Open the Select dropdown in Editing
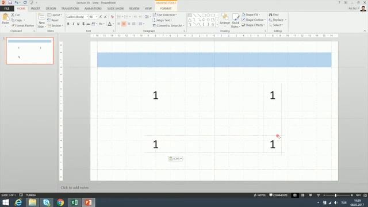 click(x=276, y=25)
